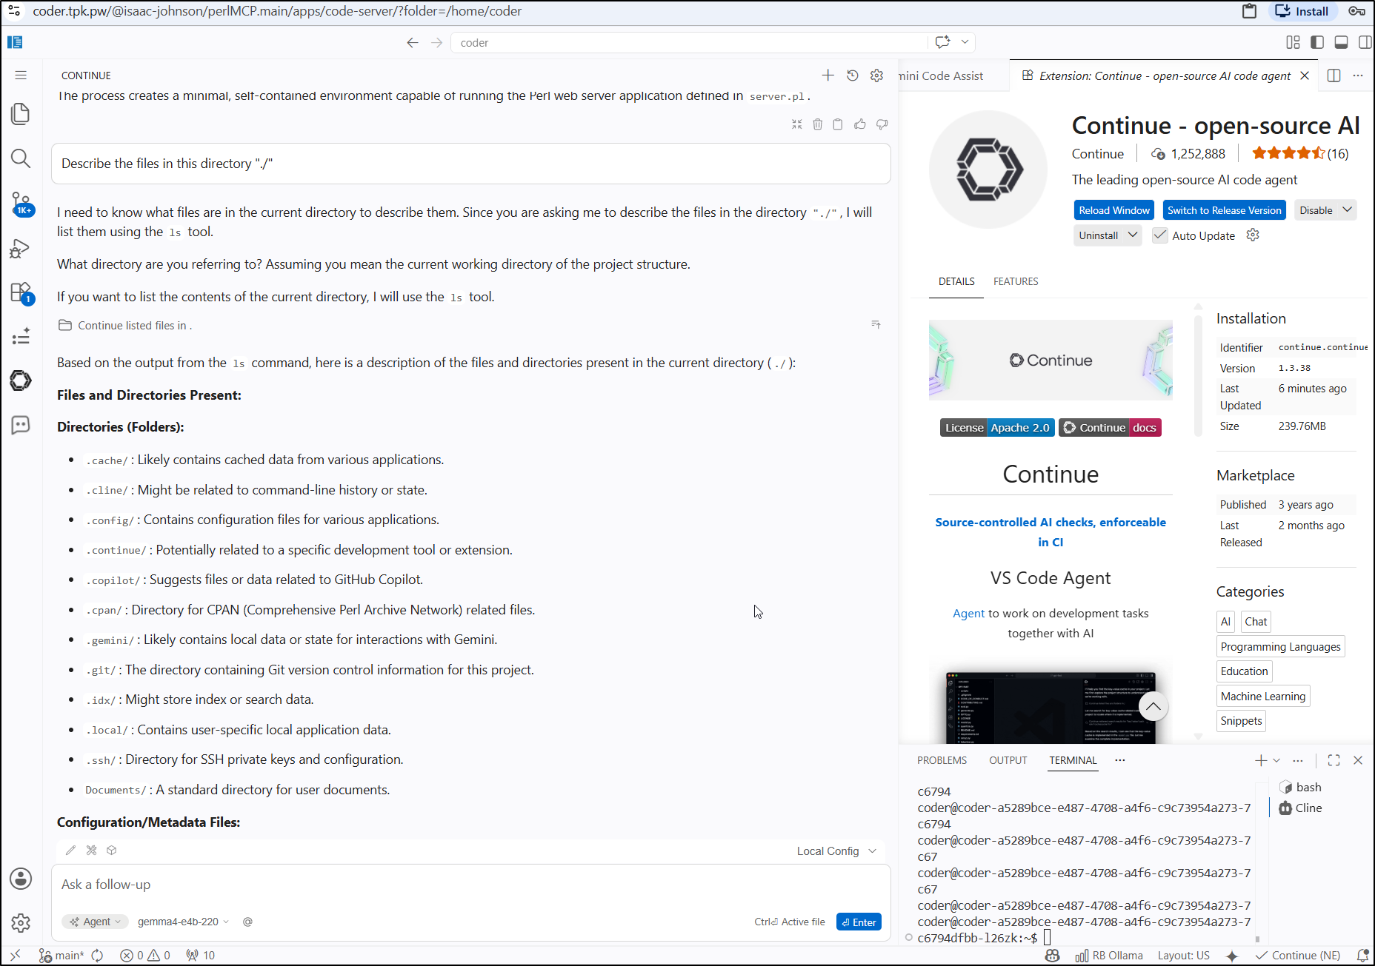Submit message with the Enter button

(x=859, y=922)
